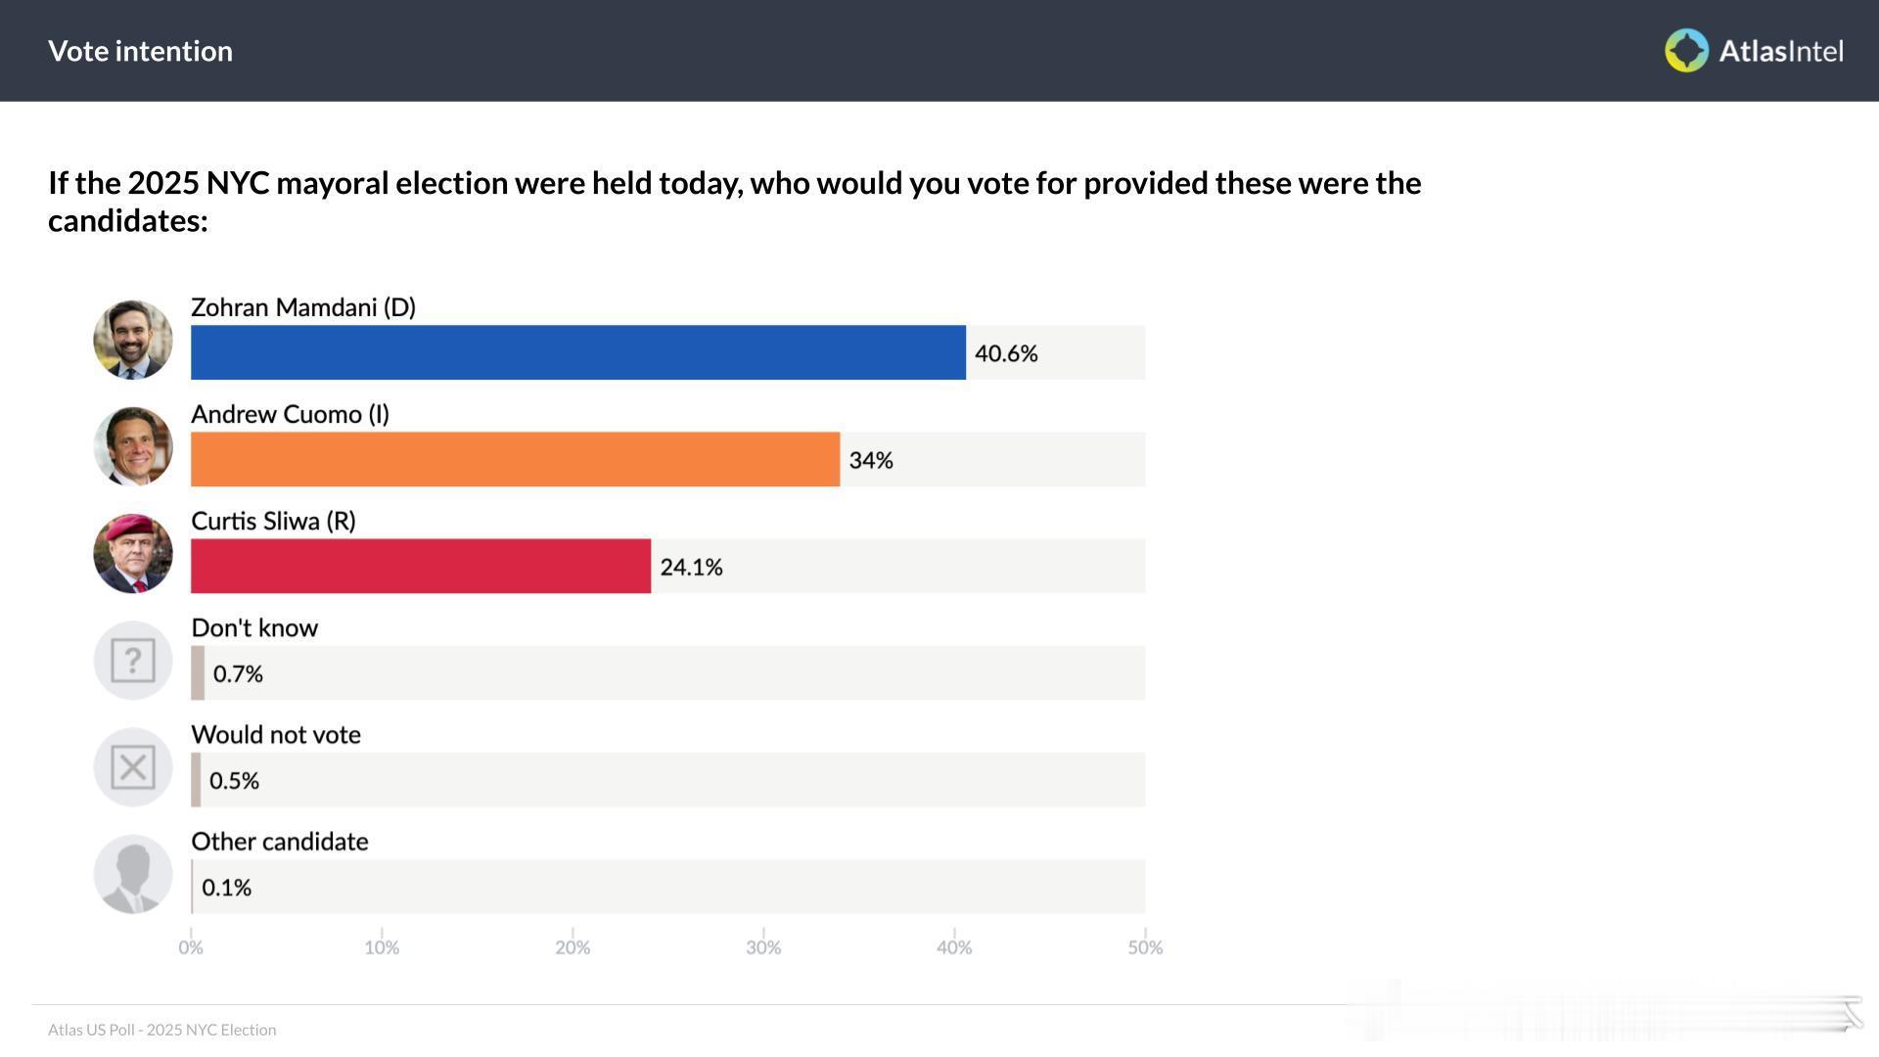Select the blue Mamdani bar
Viewport: 1879px width, 1057px height.
[x=577, y=352]
